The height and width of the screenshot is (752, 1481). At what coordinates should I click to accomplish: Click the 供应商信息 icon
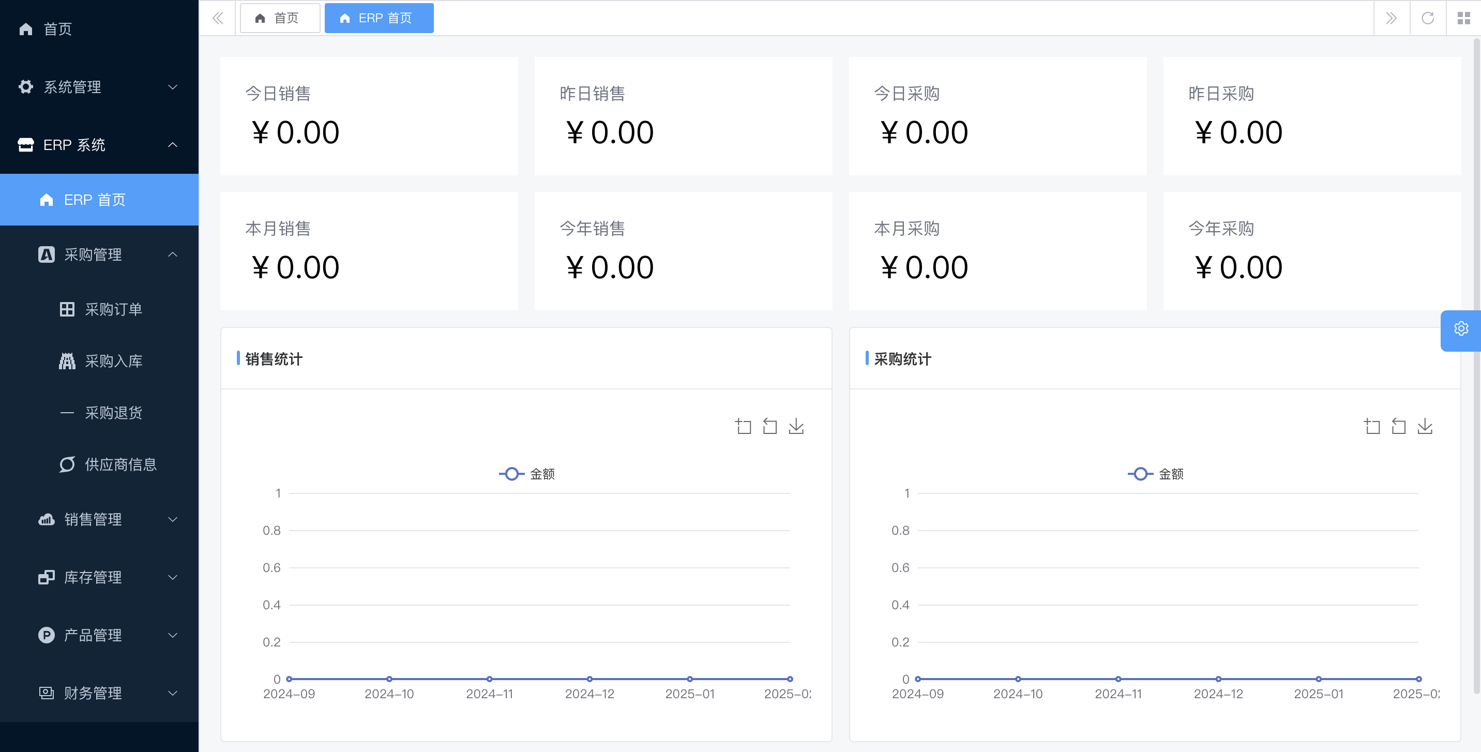click(x=67, y=464)
